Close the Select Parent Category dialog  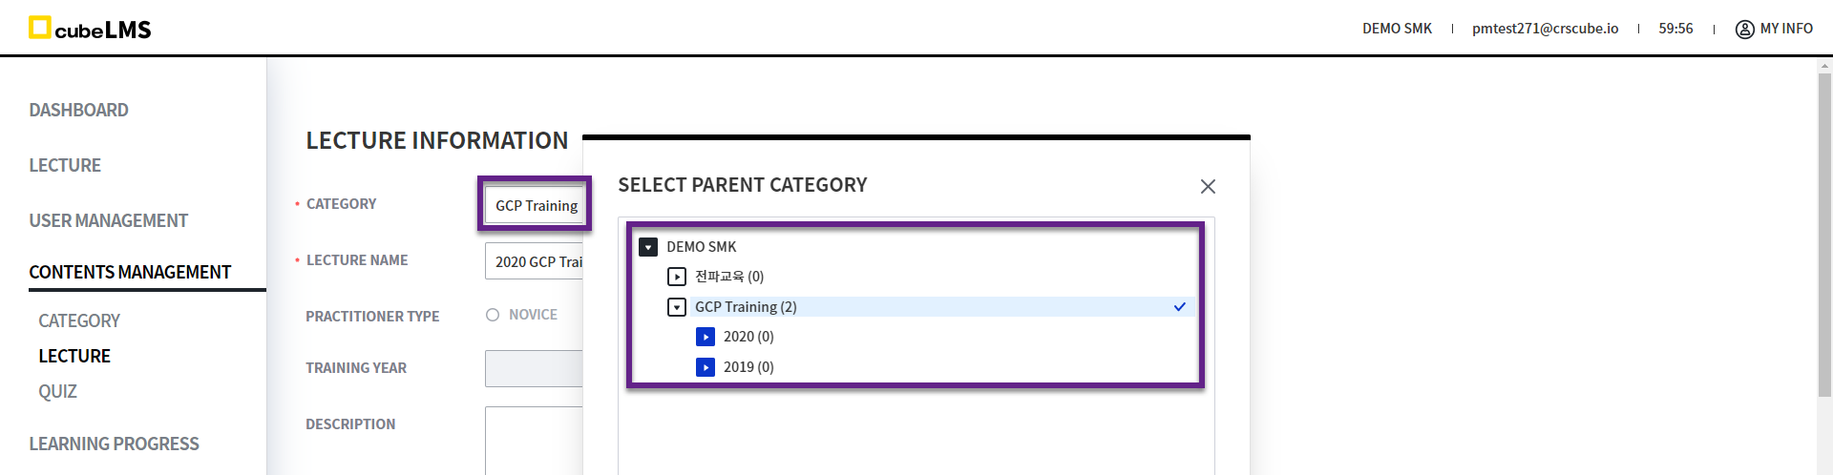coord(1208,186)
